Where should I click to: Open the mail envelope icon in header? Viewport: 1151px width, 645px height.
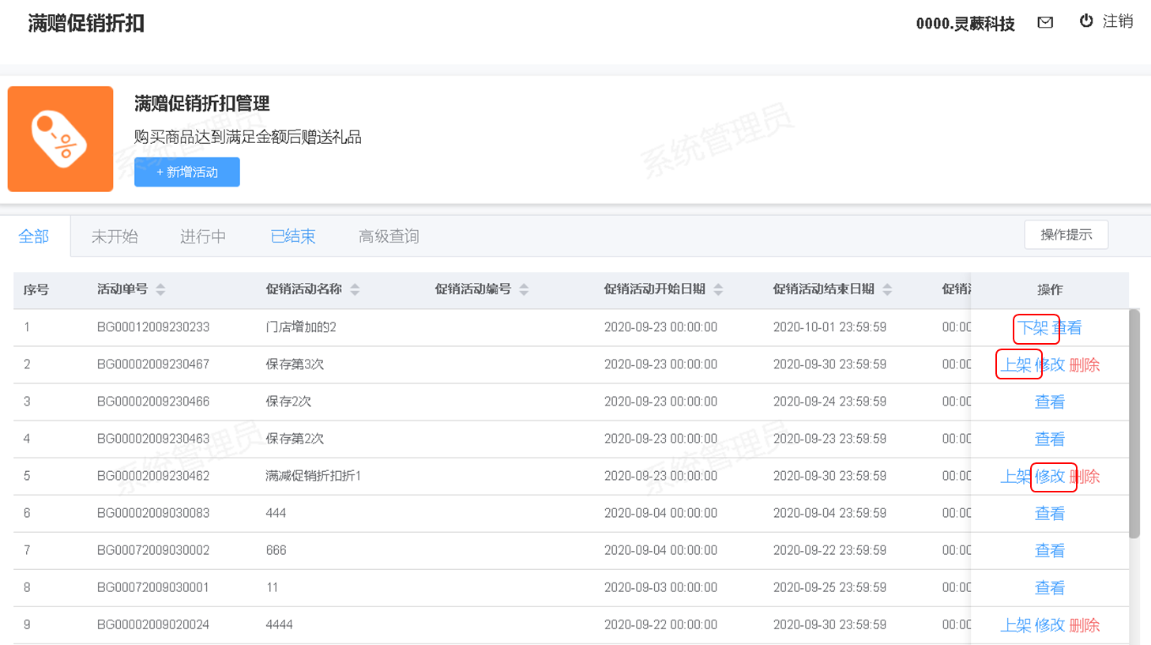coord(1045,23)
